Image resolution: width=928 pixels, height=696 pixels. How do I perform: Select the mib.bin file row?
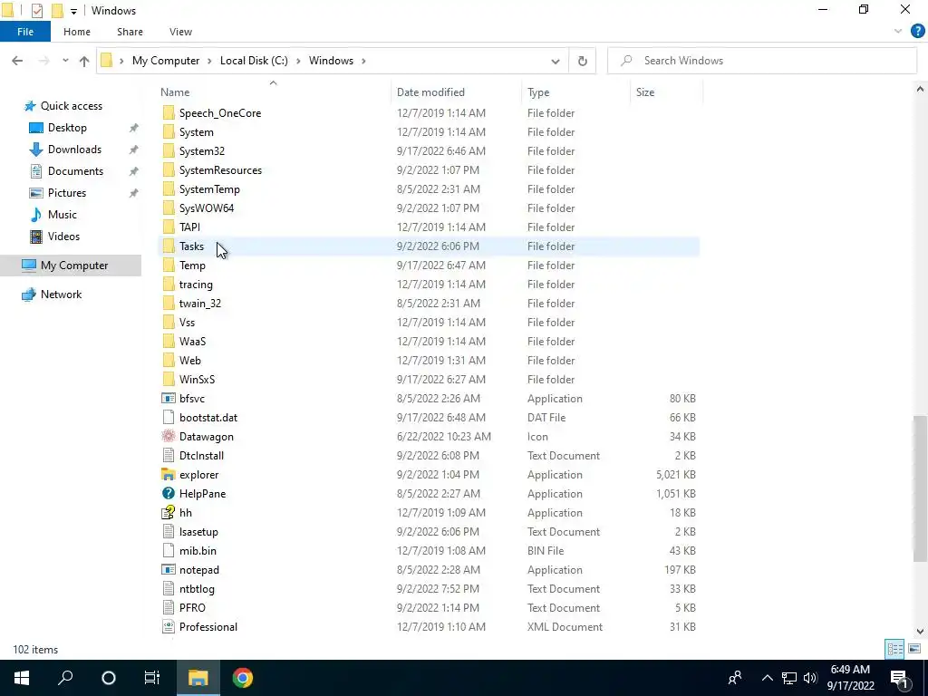(429, 550)
